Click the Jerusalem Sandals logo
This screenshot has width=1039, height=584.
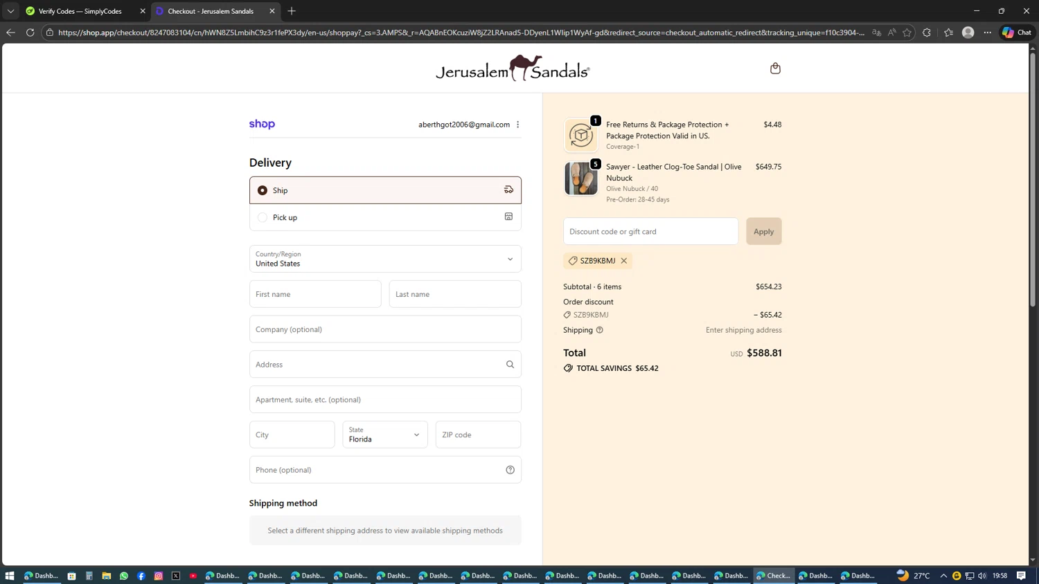click(513, 69)
